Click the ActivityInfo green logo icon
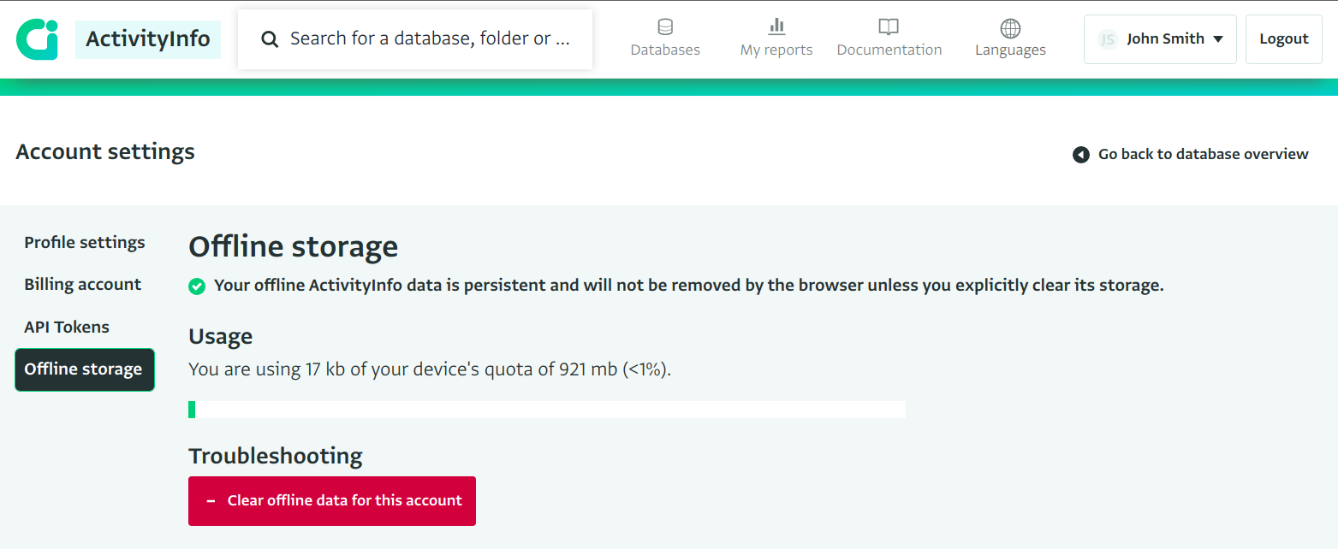Viewport: 1338px width, 549px height. click(x=37, y=39)
